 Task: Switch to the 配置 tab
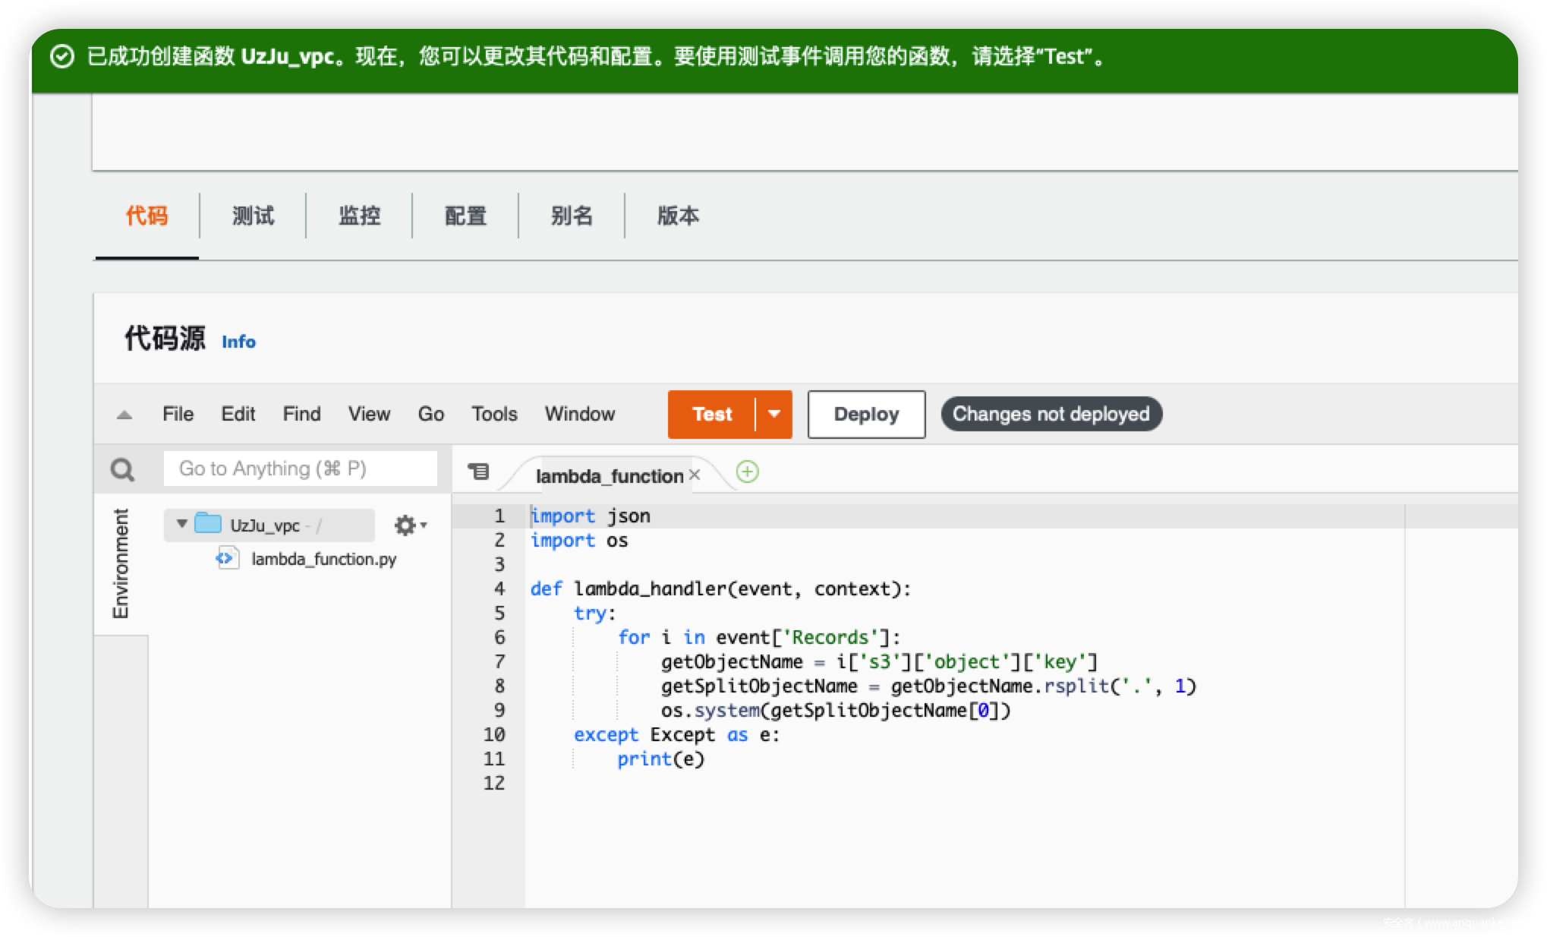point(465,216)
